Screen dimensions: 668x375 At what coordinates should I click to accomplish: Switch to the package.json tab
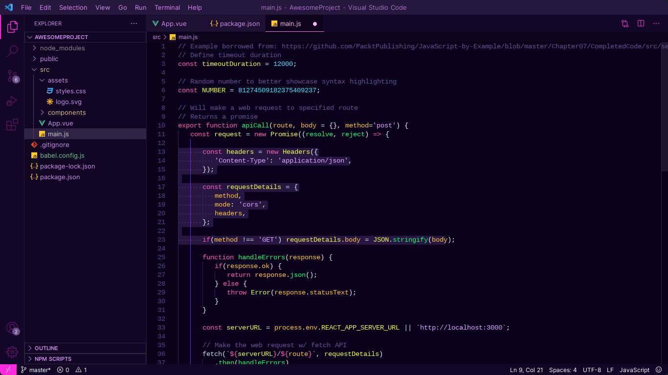pos(235,23)
